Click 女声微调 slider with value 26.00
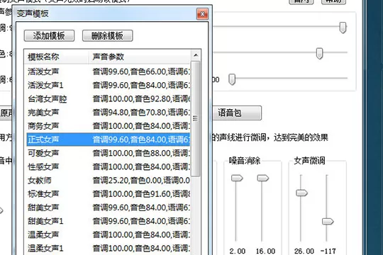 [301, 193]
